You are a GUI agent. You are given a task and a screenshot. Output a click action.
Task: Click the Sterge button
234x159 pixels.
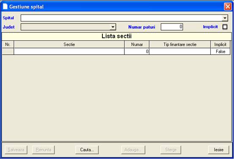(x=171, y=150)
